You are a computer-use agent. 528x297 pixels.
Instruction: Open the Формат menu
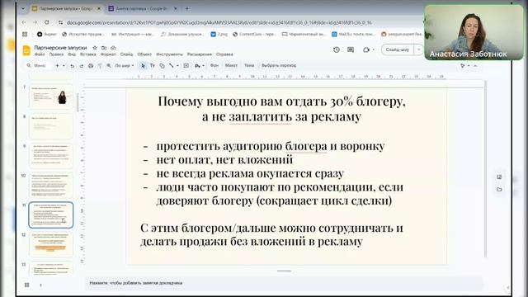pyautogui.click(x=108, y=54)
